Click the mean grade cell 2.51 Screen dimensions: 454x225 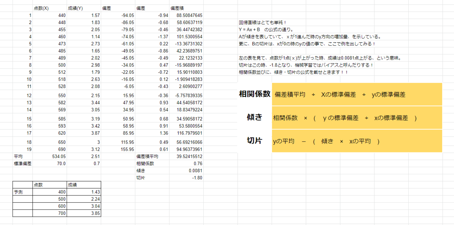pyautogui.click(x=84, y=156)
